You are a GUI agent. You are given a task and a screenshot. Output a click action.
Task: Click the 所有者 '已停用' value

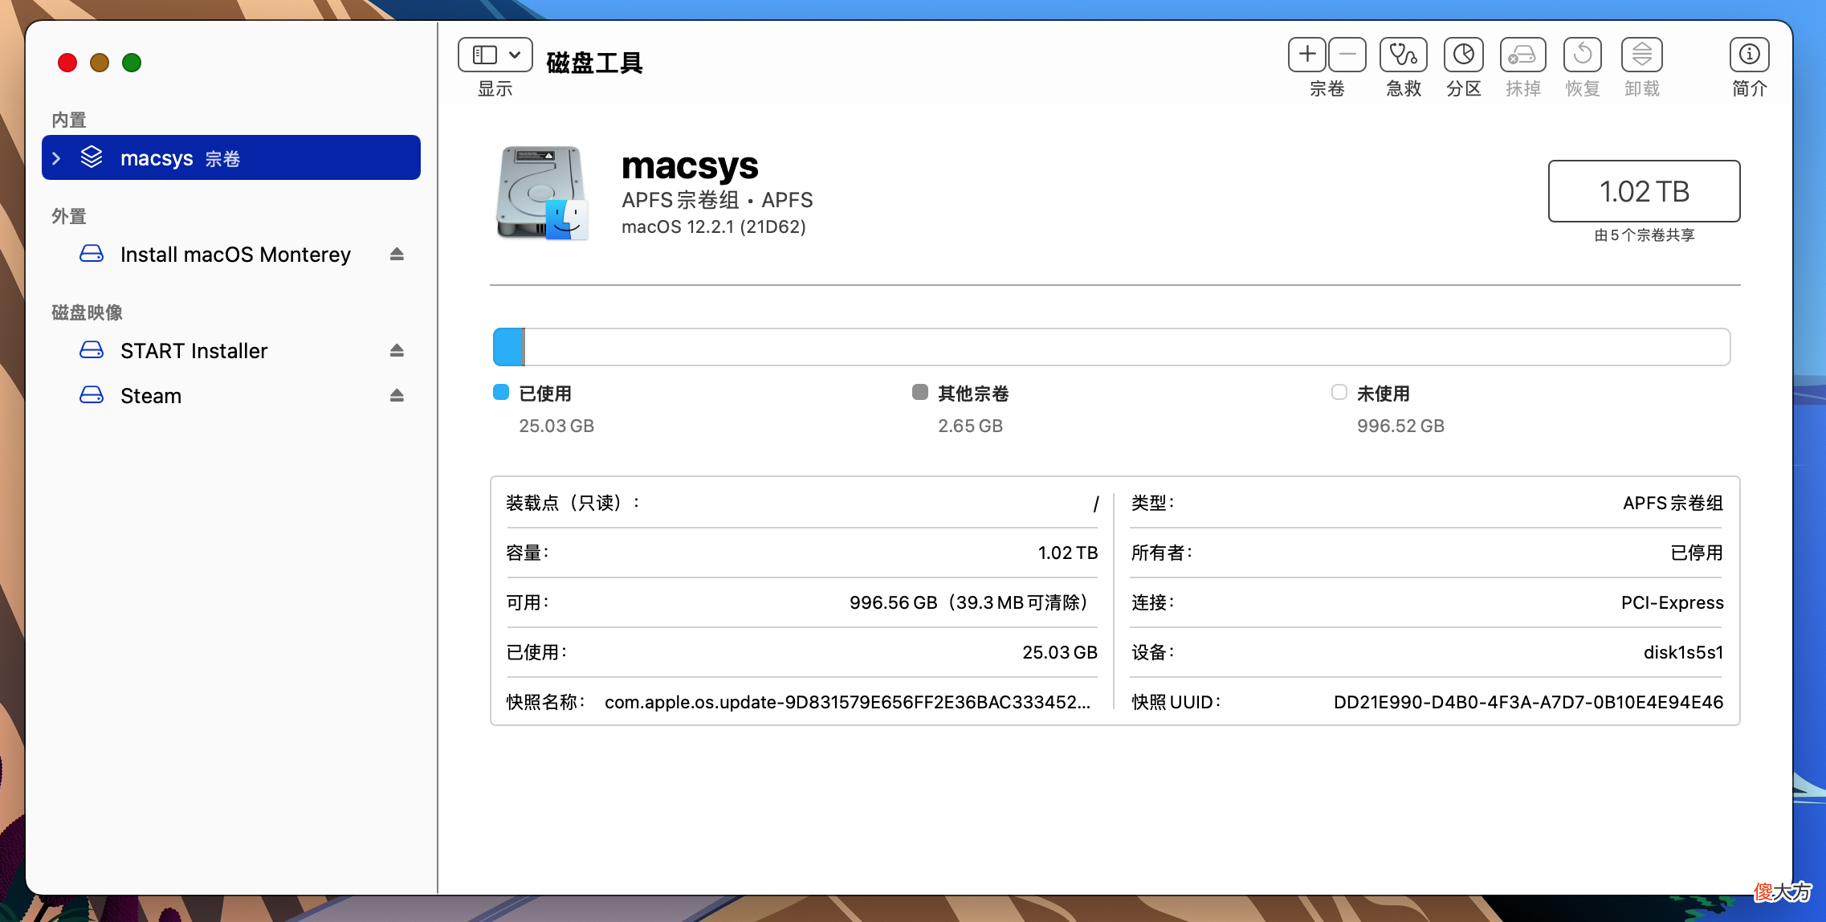[1697, 553]
